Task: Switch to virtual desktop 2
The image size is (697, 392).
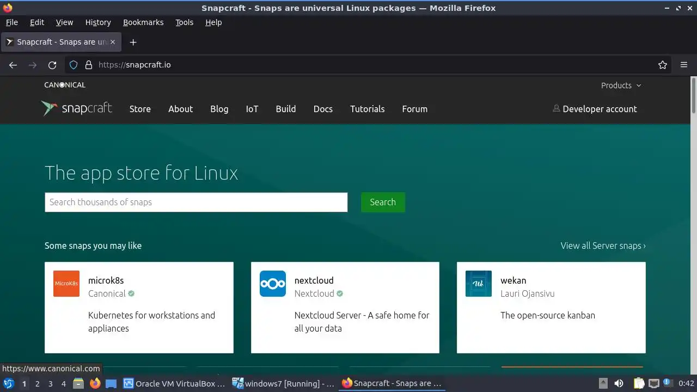Action: [x=38, y=383]
